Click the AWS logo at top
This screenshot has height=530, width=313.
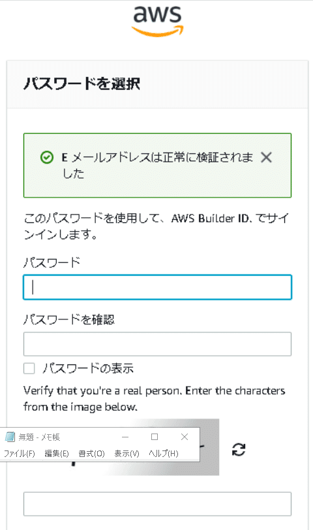coord(158,21)
